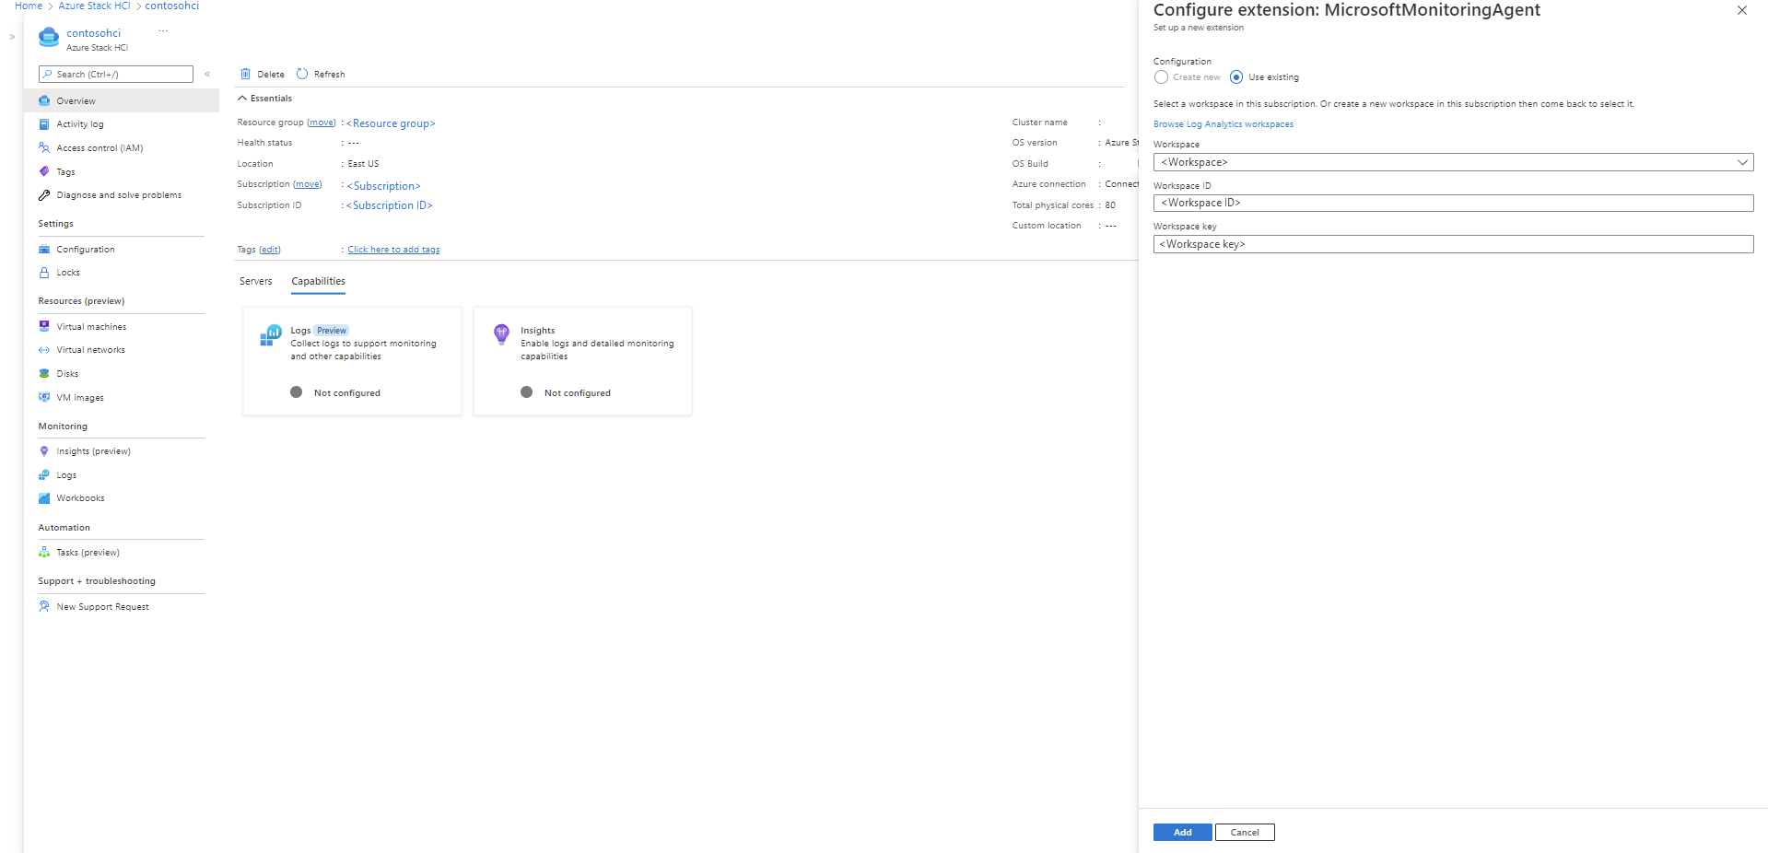Open the Workspace dropdown
This screenshot has height=853, width=1768.
(x=1453, y=162)
